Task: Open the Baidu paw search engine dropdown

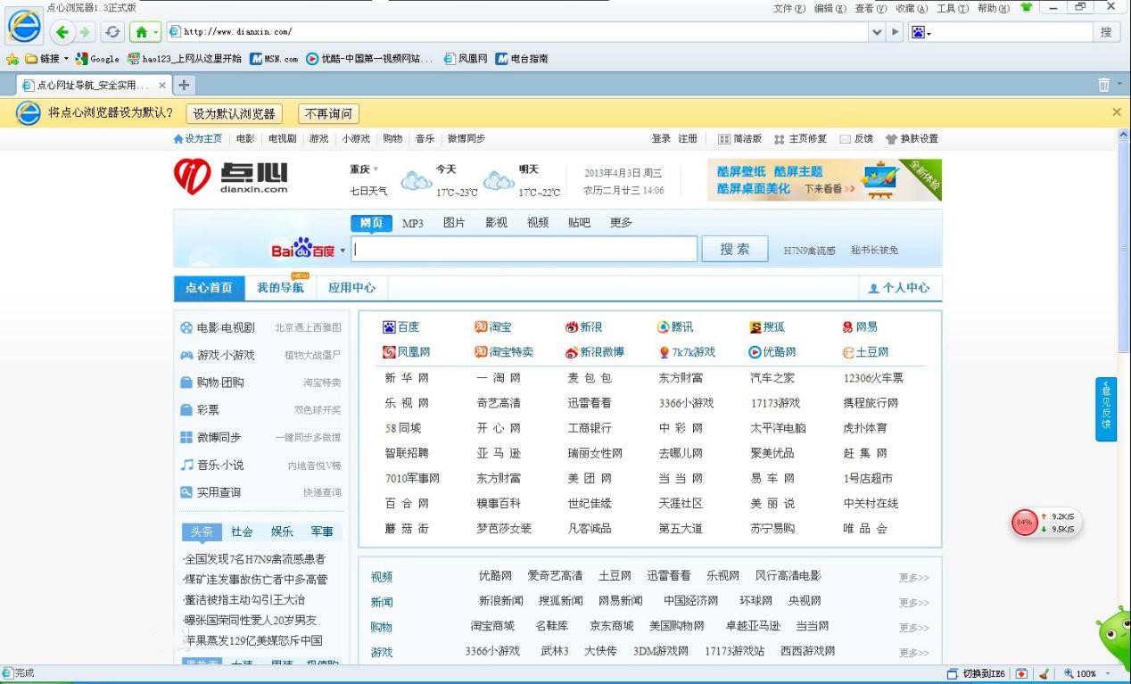Action: point(920,32)
